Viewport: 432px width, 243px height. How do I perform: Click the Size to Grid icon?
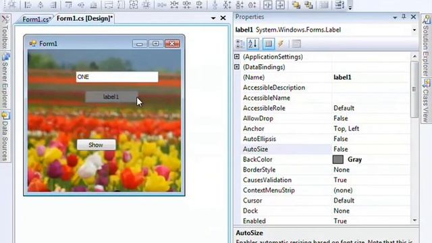(x=146, y=5)
